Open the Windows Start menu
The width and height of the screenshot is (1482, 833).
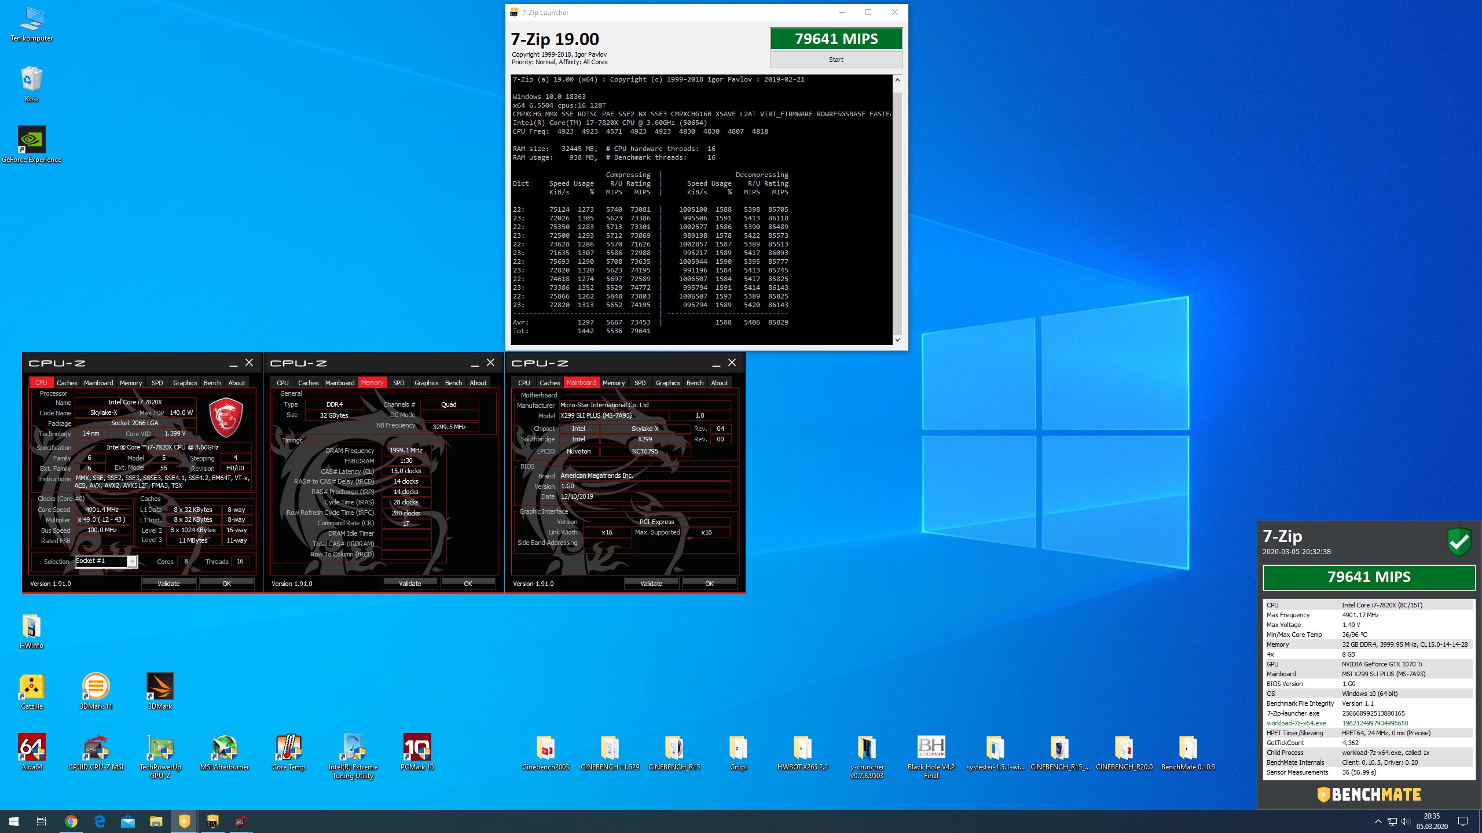(14, 821)
